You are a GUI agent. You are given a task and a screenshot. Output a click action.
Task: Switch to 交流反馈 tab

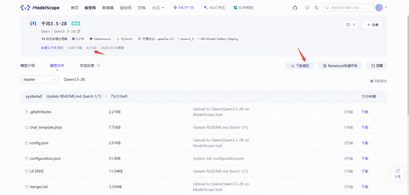click(x=90, y=66)
